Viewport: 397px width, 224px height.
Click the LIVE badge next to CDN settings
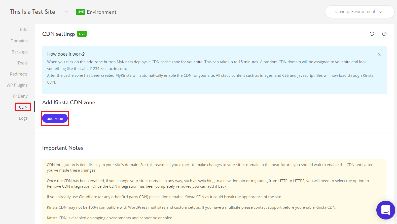82,34
